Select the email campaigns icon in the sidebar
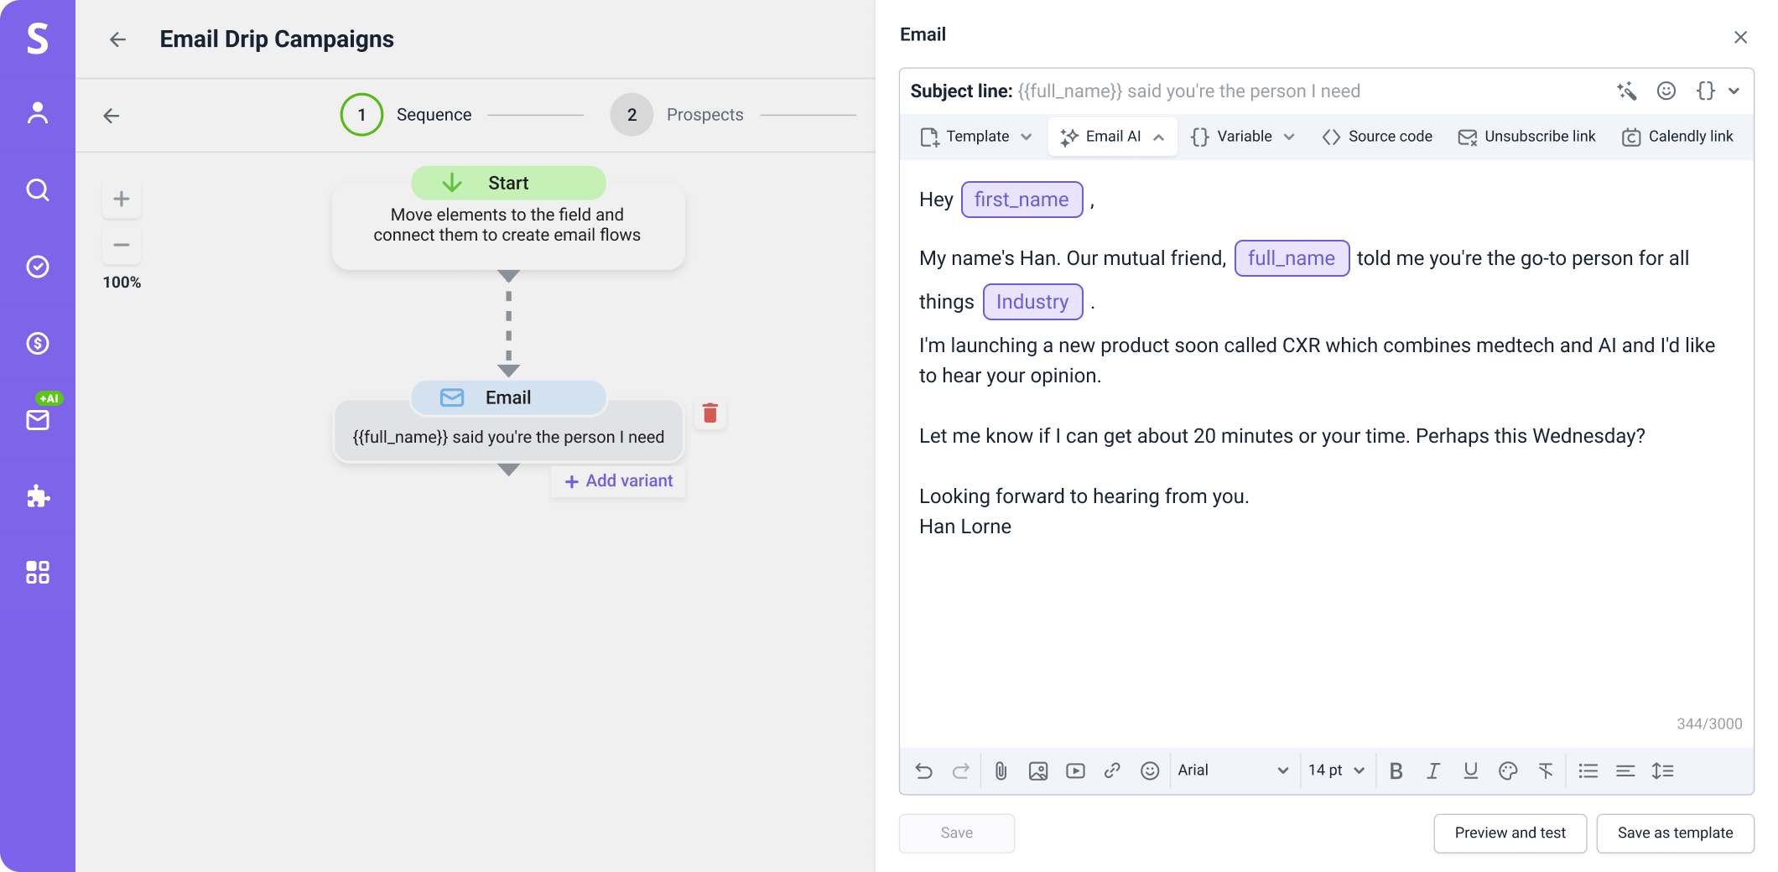The height and width of the screenshot is (872, 1778). click(x=38, y=420)
